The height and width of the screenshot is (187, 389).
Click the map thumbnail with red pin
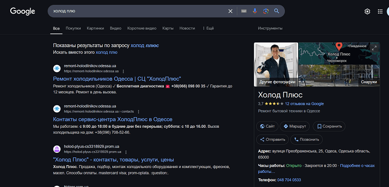point(339,53)
